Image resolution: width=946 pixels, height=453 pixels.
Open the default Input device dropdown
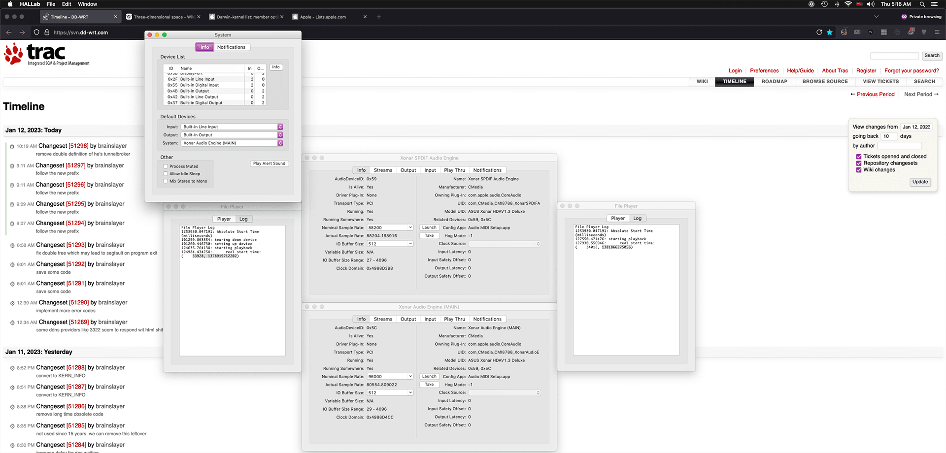232,127
